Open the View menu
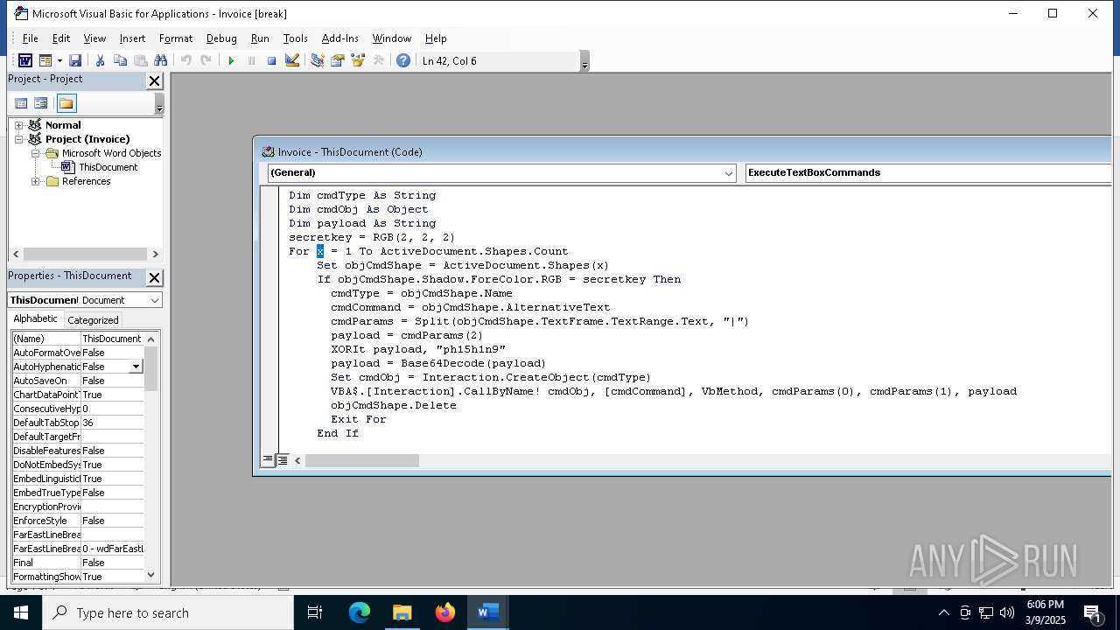1120x630 pixels. pos(94,38)
